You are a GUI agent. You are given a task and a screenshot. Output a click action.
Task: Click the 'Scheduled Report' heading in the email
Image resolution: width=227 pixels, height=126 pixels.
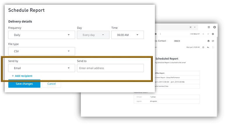[167, 58]
